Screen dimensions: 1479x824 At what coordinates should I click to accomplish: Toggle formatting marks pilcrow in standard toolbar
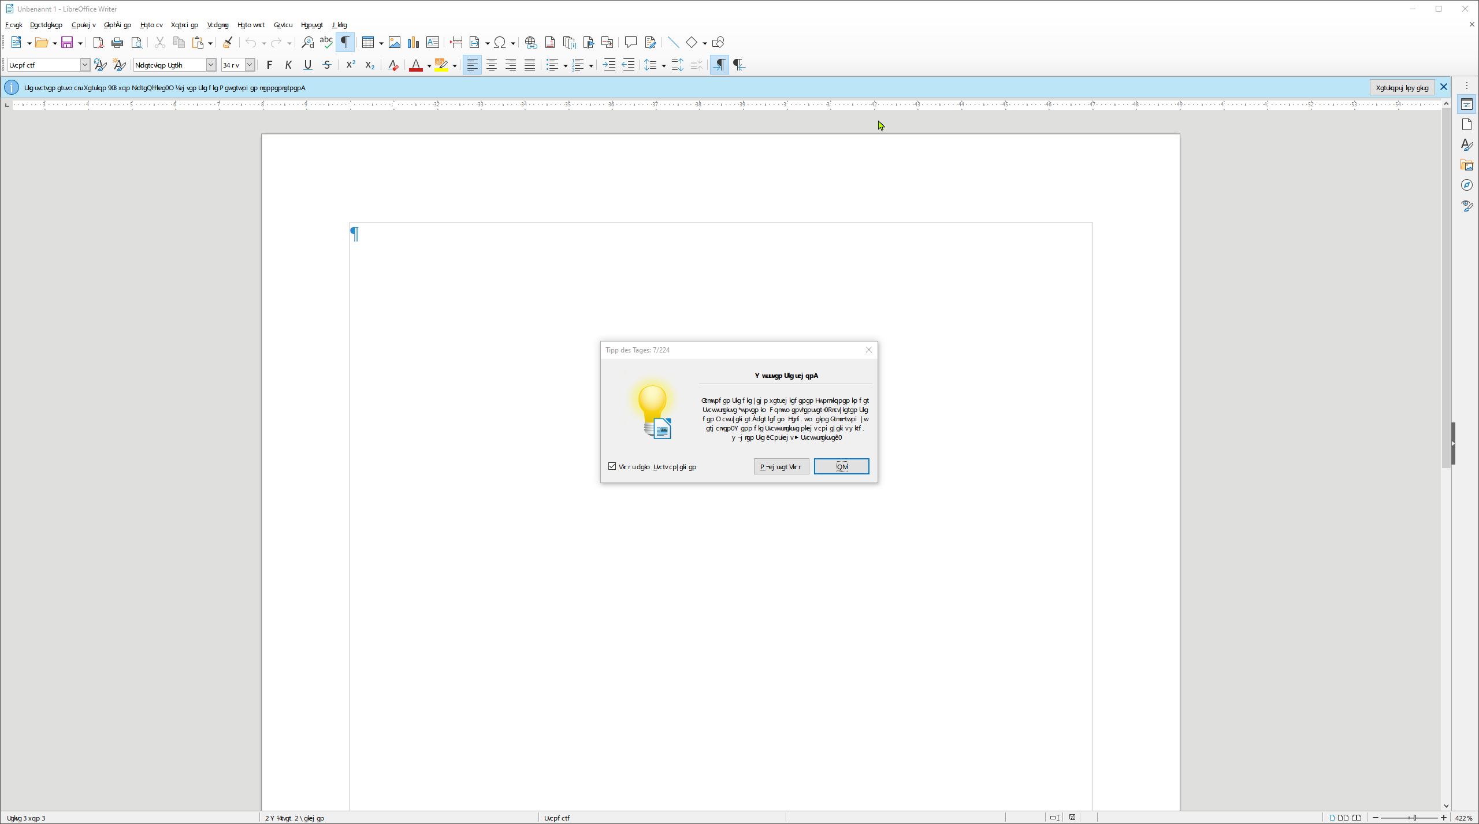click(345, 42)
